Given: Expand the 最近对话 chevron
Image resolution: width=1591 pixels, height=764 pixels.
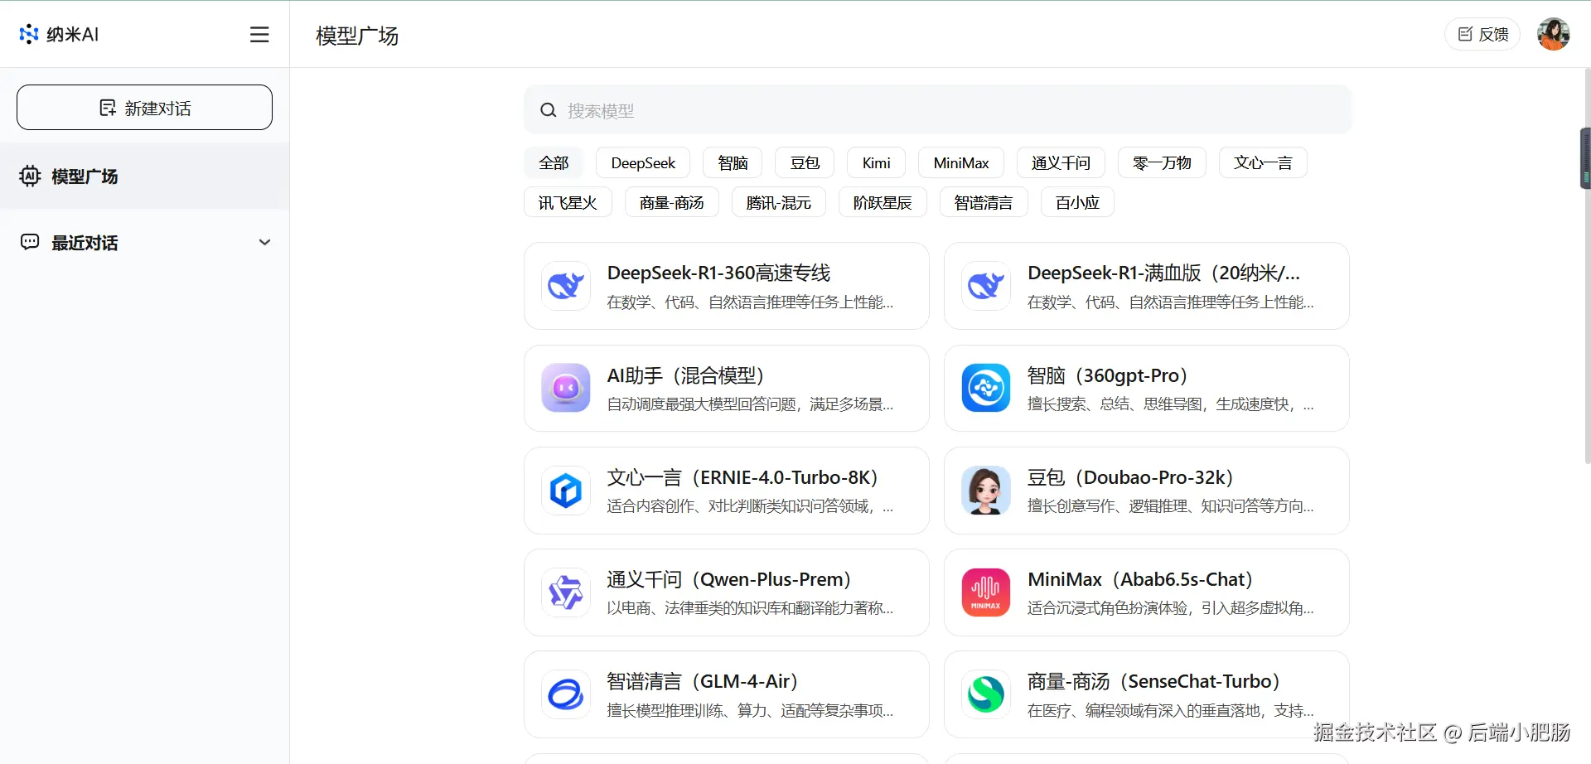Looking at the screenshot, I should point(265,242).
